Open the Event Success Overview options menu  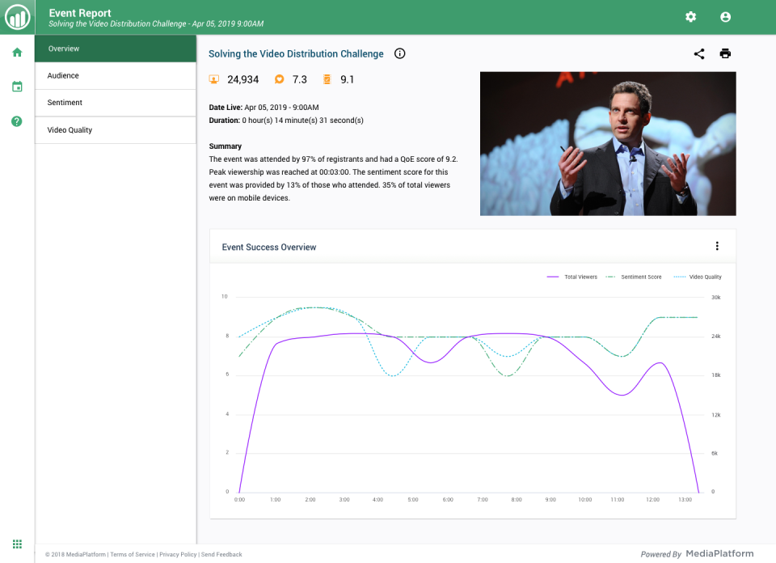tap(717, 246)
